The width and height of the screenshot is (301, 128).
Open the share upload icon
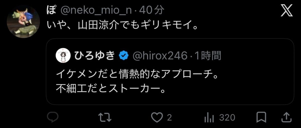tap(286, 117)
